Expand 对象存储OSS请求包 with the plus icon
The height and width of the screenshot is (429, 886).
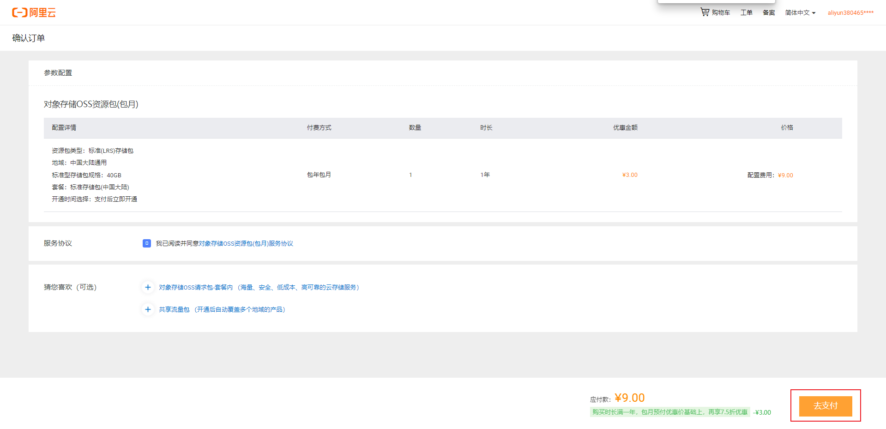[148, 287]
